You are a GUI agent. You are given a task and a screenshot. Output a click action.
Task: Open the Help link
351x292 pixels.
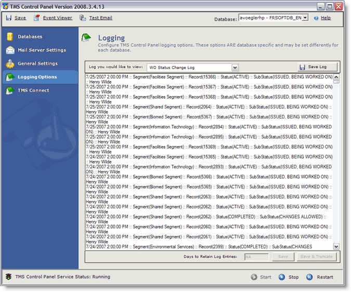coord(326,18)
